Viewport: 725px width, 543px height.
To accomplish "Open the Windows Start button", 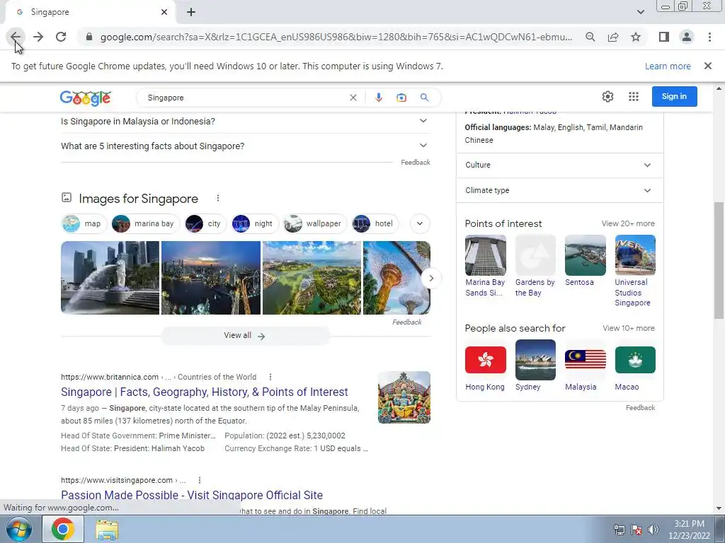I will pyautogui.click(x=18, y=529).
